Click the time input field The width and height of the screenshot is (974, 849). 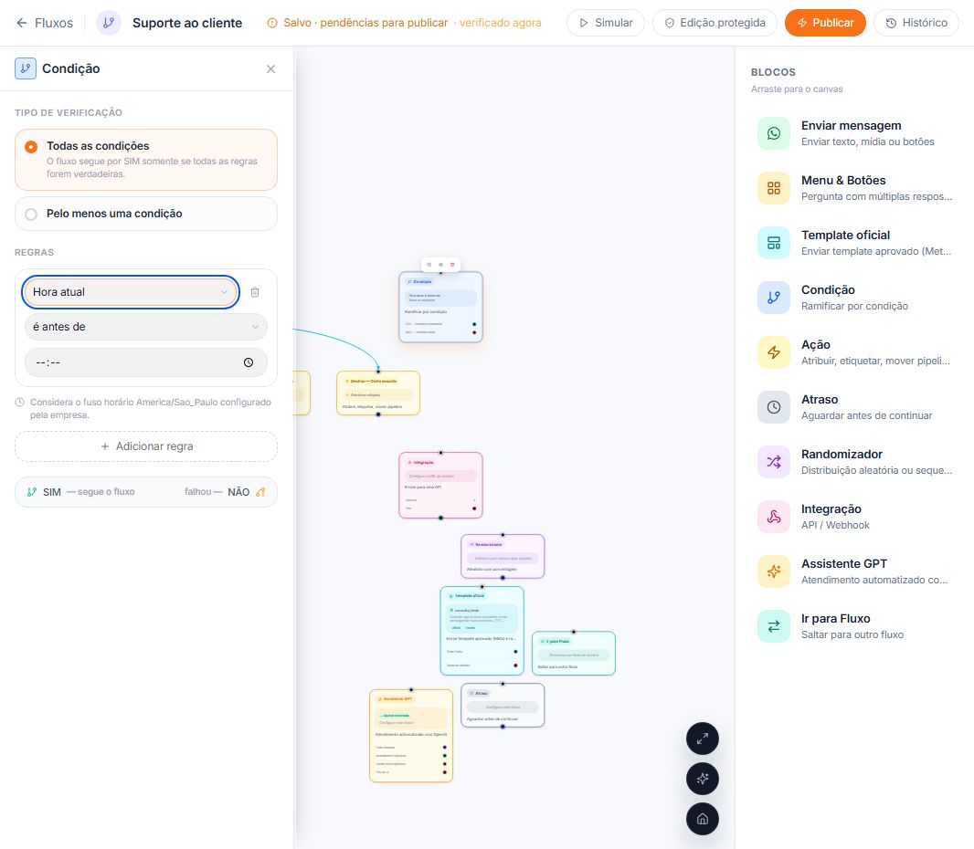pos(146,362)
